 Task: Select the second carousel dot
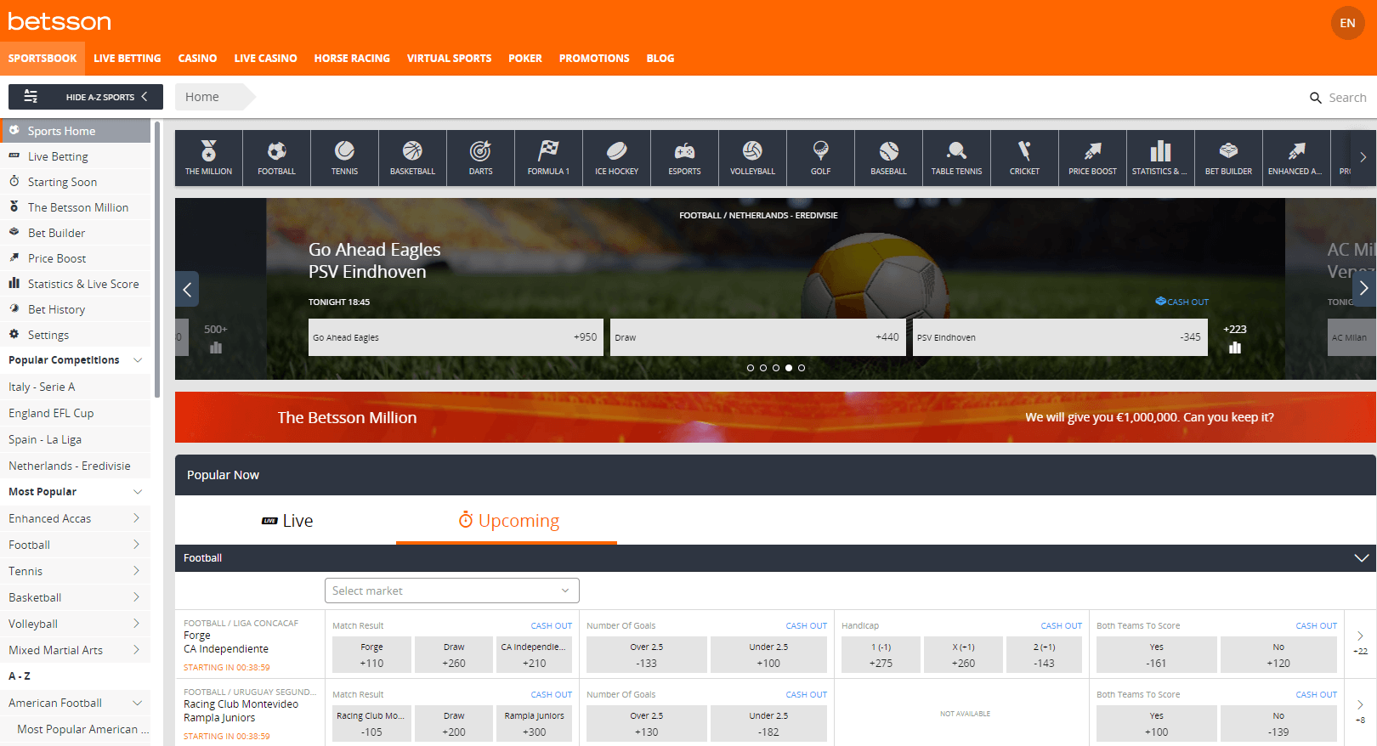(763, 368)
